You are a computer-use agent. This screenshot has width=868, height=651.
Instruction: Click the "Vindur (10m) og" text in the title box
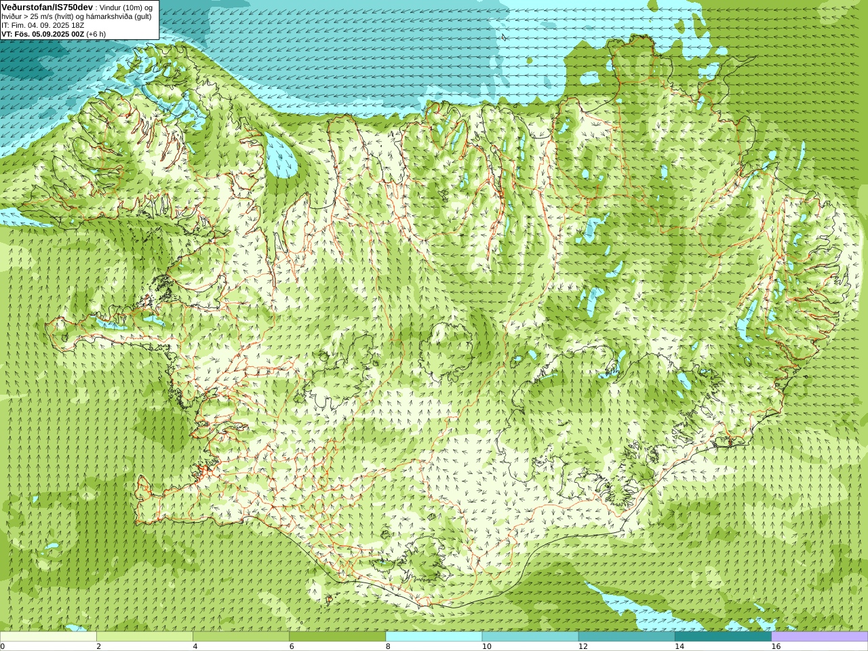click(x=126, y=7)
